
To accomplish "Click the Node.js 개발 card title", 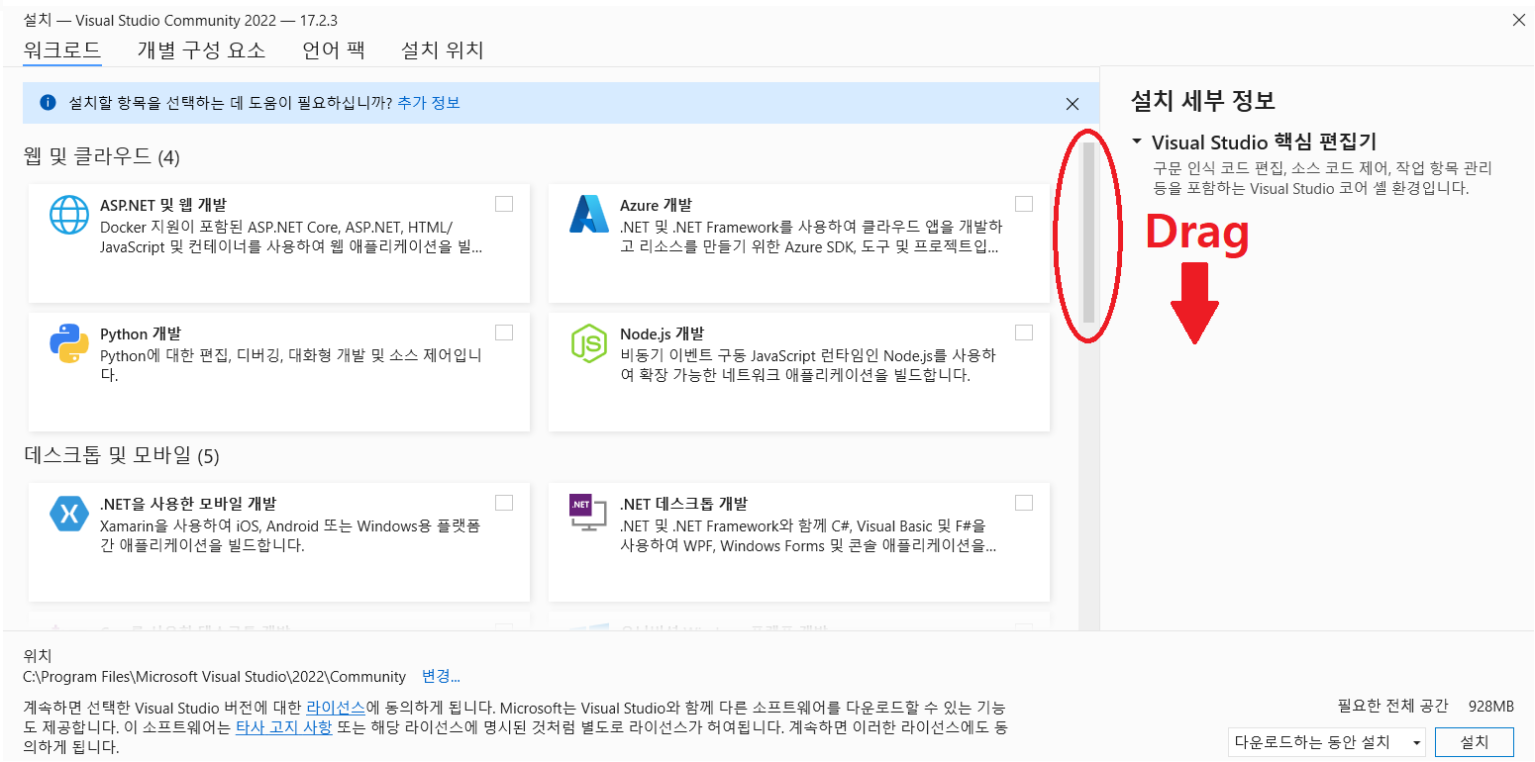I will [663, 333].
